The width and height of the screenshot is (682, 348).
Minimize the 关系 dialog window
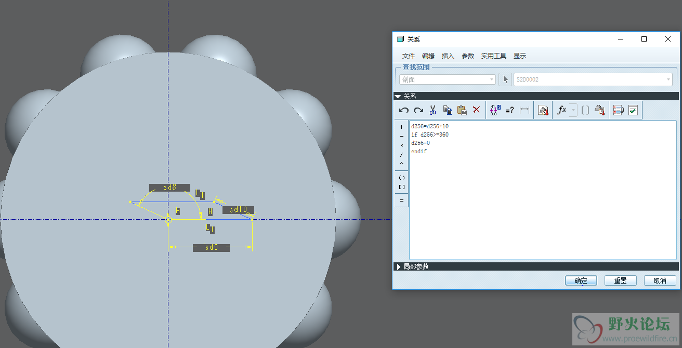point(620,39)
